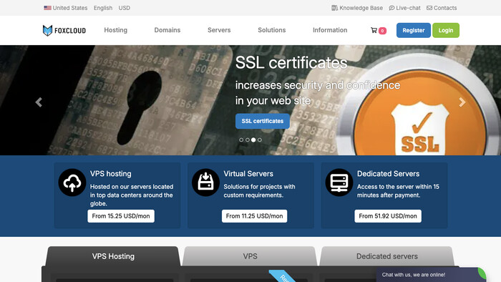
Task: Open the Contacts link
Action: [x=442, y=8]
